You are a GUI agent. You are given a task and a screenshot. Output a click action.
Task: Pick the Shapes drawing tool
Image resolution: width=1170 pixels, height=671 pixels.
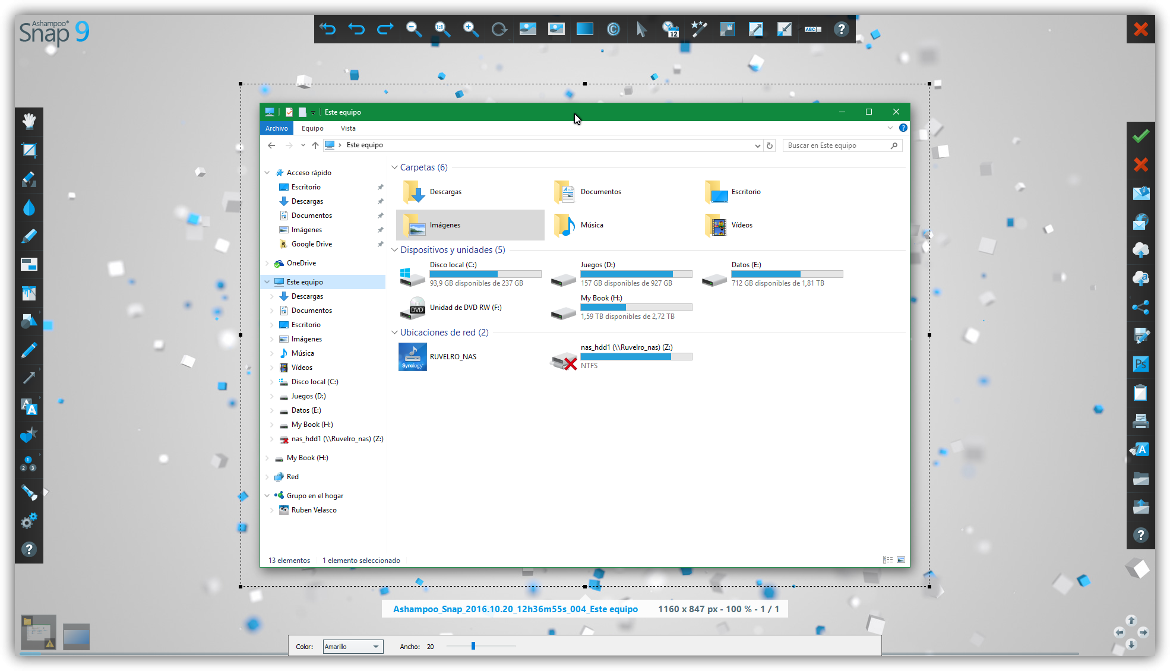coord(29,321)
